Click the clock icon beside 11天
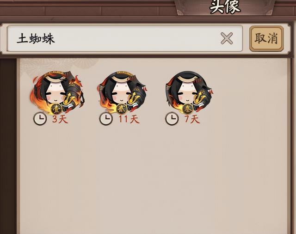 click(106, 119)
